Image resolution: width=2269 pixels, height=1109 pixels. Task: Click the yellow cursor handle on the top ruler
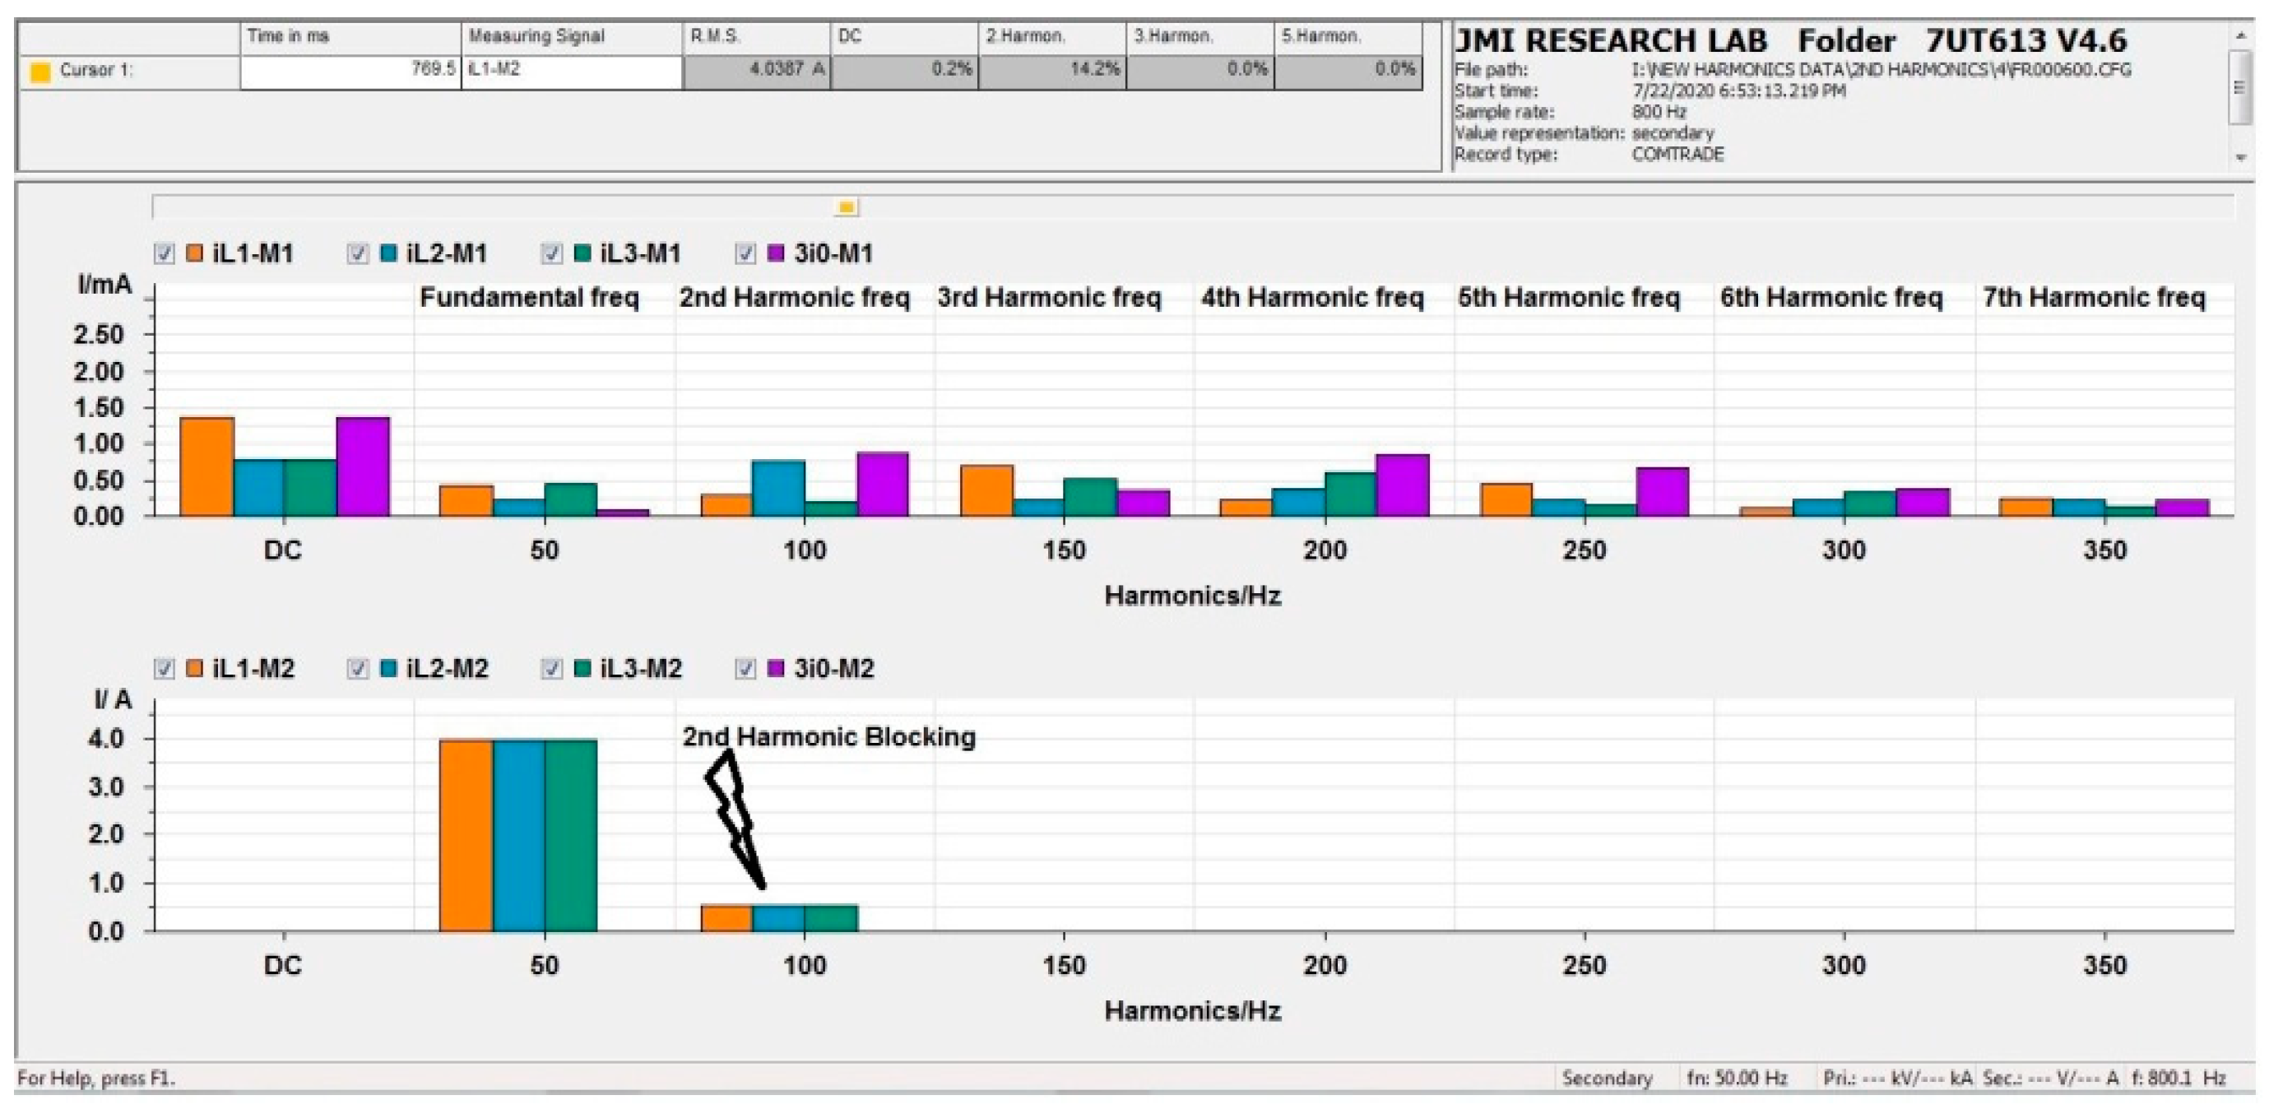coord(846,208)
